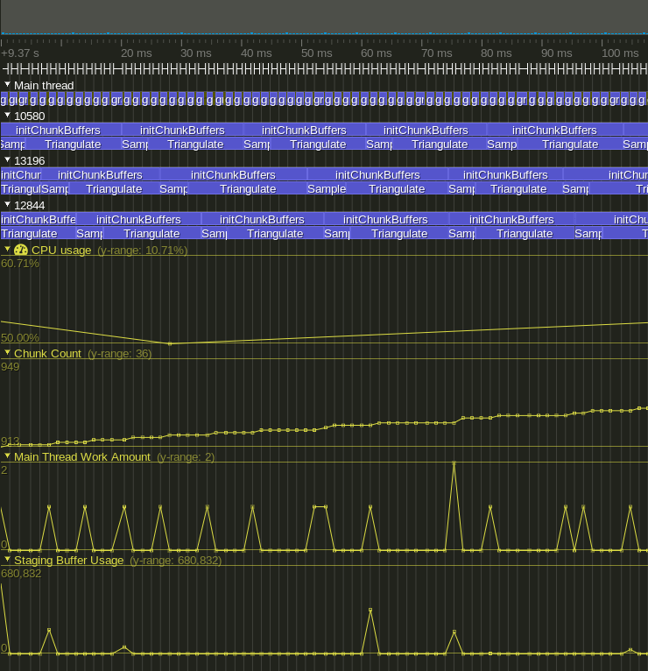
Task: Collapse the Main Thread Work Amount plot
Action: [x=7, y=456]
